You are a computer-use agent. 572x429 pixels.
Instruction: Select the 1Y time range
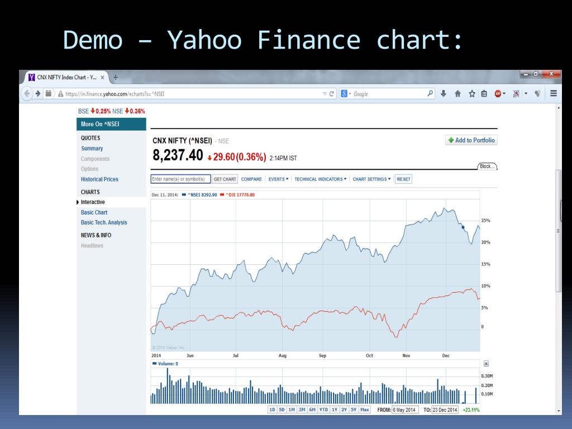click(335, 409)
